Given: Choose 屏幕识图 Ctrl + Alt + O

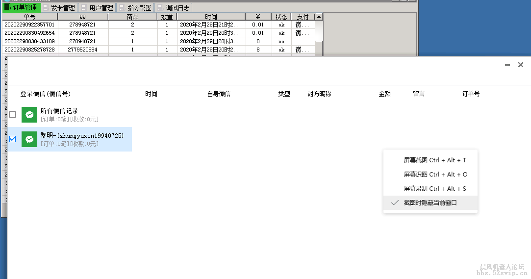Looking at the screenshot, I should pyautogui.click(x=430, y=175).
